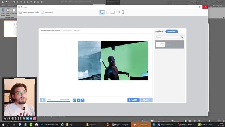
Task: Select desktop preview device icon
Action: (102, 12)
